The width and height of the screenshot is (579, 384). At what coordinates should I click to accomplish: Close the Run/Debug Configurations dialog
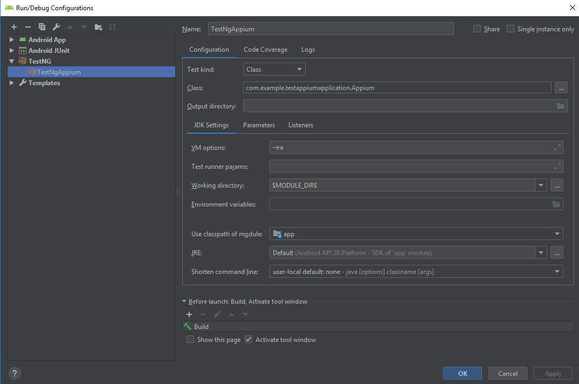coord(572,8)
